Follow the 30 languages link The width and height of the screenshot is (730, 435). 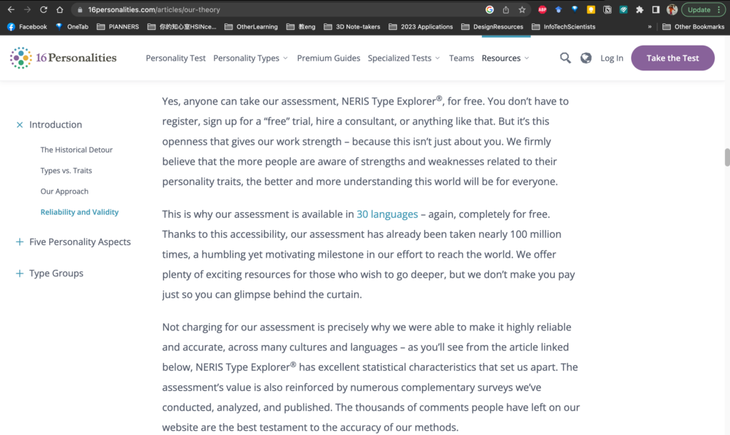click(x=387, y=214)
